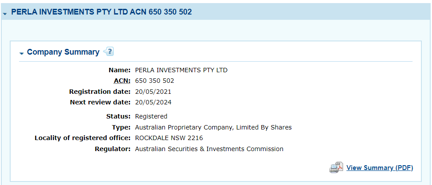Click the Australian Proprietary Company type text
Image resolution: width=432 pixels, height=185 pixels.
[x=213, y=127]
